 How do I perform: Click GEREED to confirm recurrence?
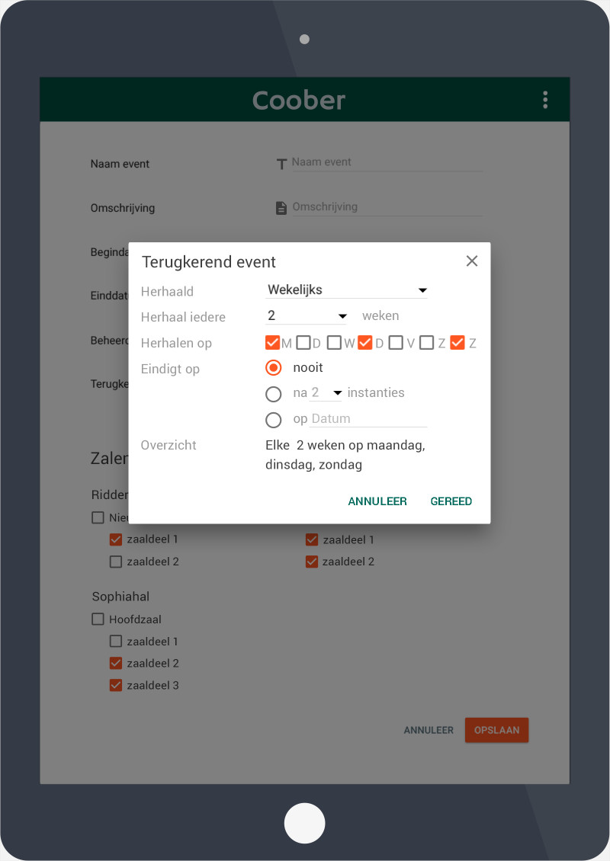coord(451,501)
